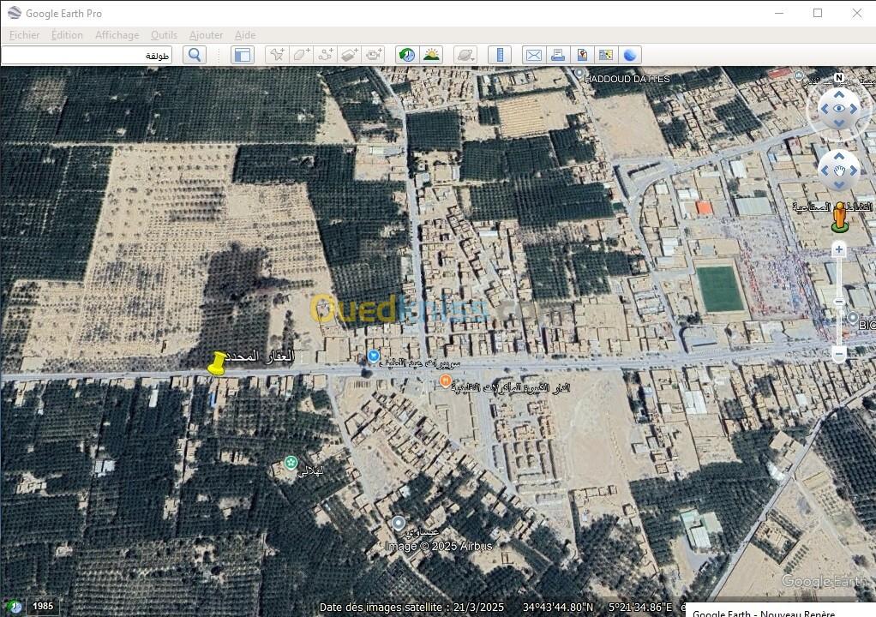Expand the Ajouter menu
The width and height of the screenshot is (876, 617).
point(206,35)
